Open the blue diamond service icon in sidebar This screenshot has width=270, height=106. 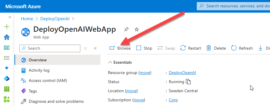pos(7,78)
